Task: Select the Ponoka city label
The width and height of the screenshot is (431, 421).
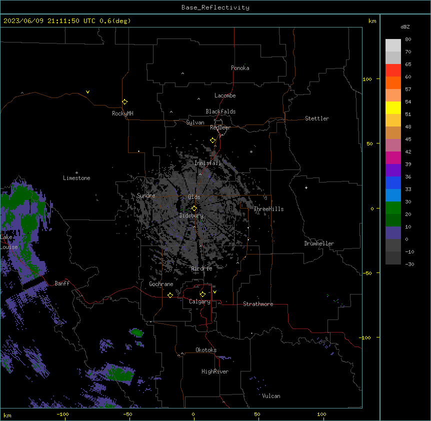Action: 240,68
